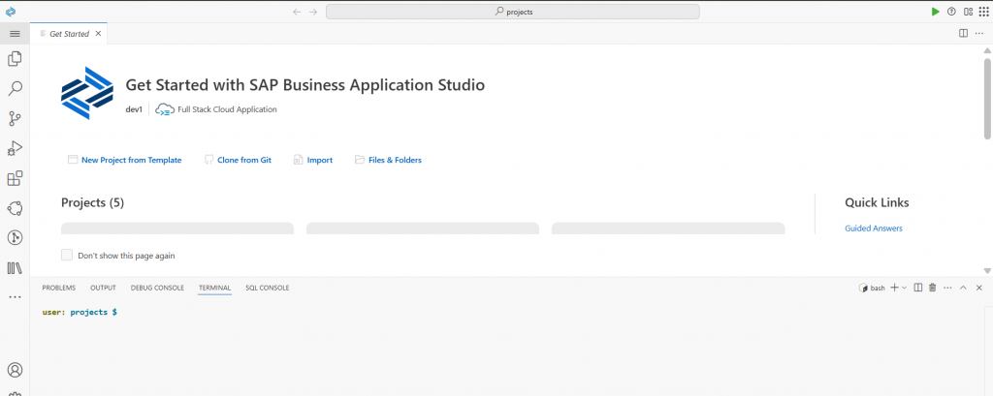Click the Full Stack Cloud Application label
The image size is (993, 396).
click(x=227, y=108)
